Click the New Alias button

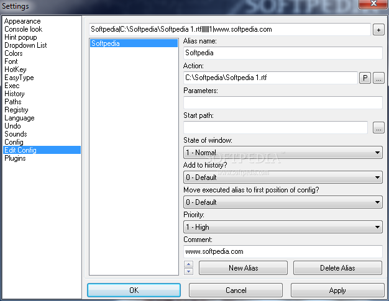coord(243,268)
